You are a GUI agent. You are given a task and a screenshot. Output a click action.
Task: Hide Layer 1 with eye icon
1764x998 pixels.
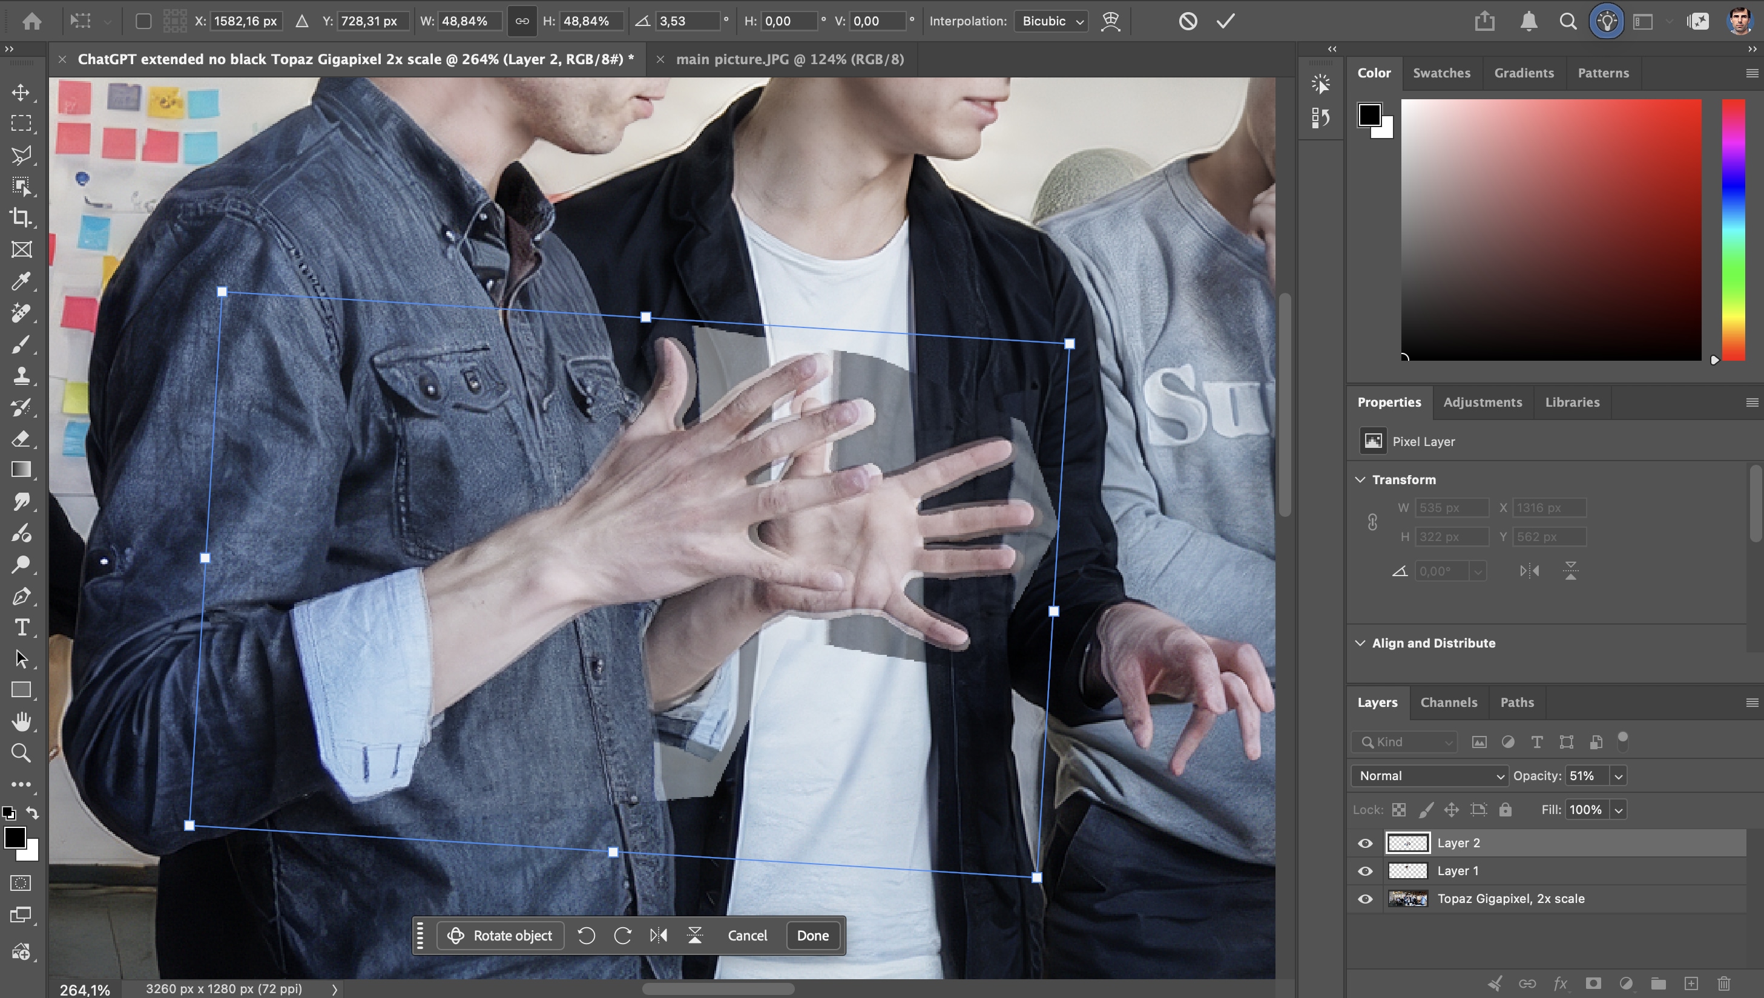coord(1365,871)
